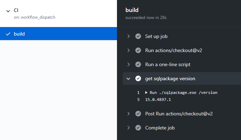Expand the Complete job step chevron
Viewport: 241px width, 140px height.
tap(128, 128)
